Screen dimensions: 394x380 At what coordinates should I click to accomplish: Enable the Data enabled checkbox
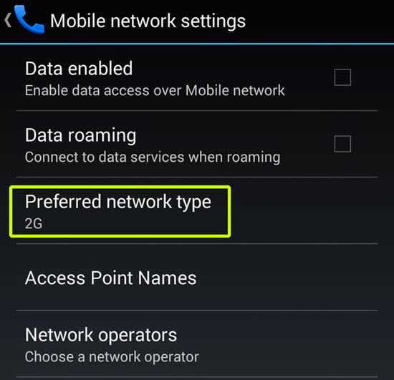click(x=342, y=77)
